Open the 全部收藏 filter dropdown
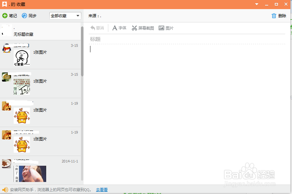 pyautogui.click(x=65, y=16)
